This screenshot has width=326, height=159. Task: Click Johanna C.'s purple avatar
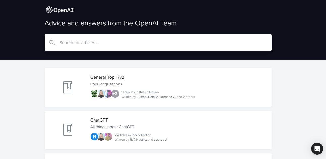(x=108, y=94)
